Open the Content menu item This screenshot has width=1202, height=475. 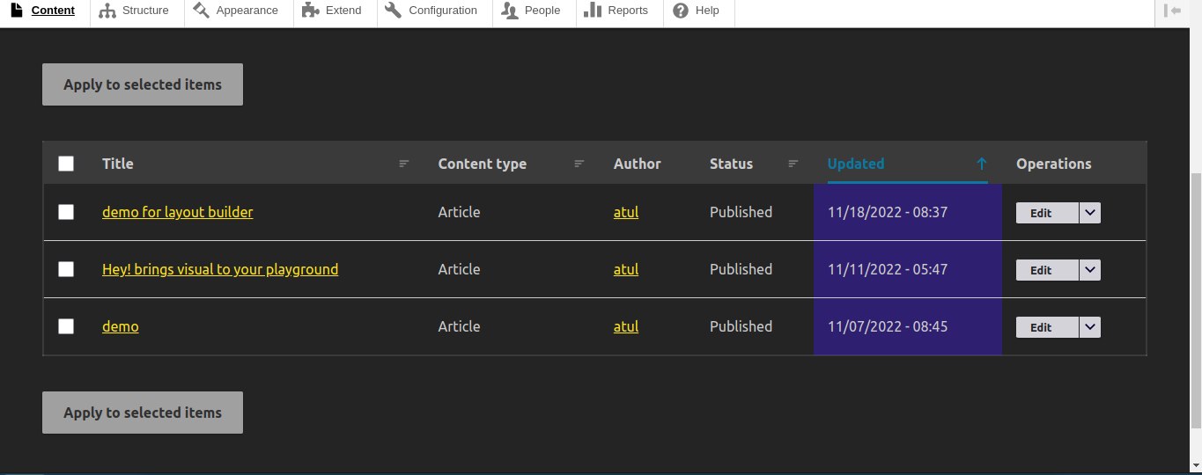pyautogui.click(x=52, y=11)
